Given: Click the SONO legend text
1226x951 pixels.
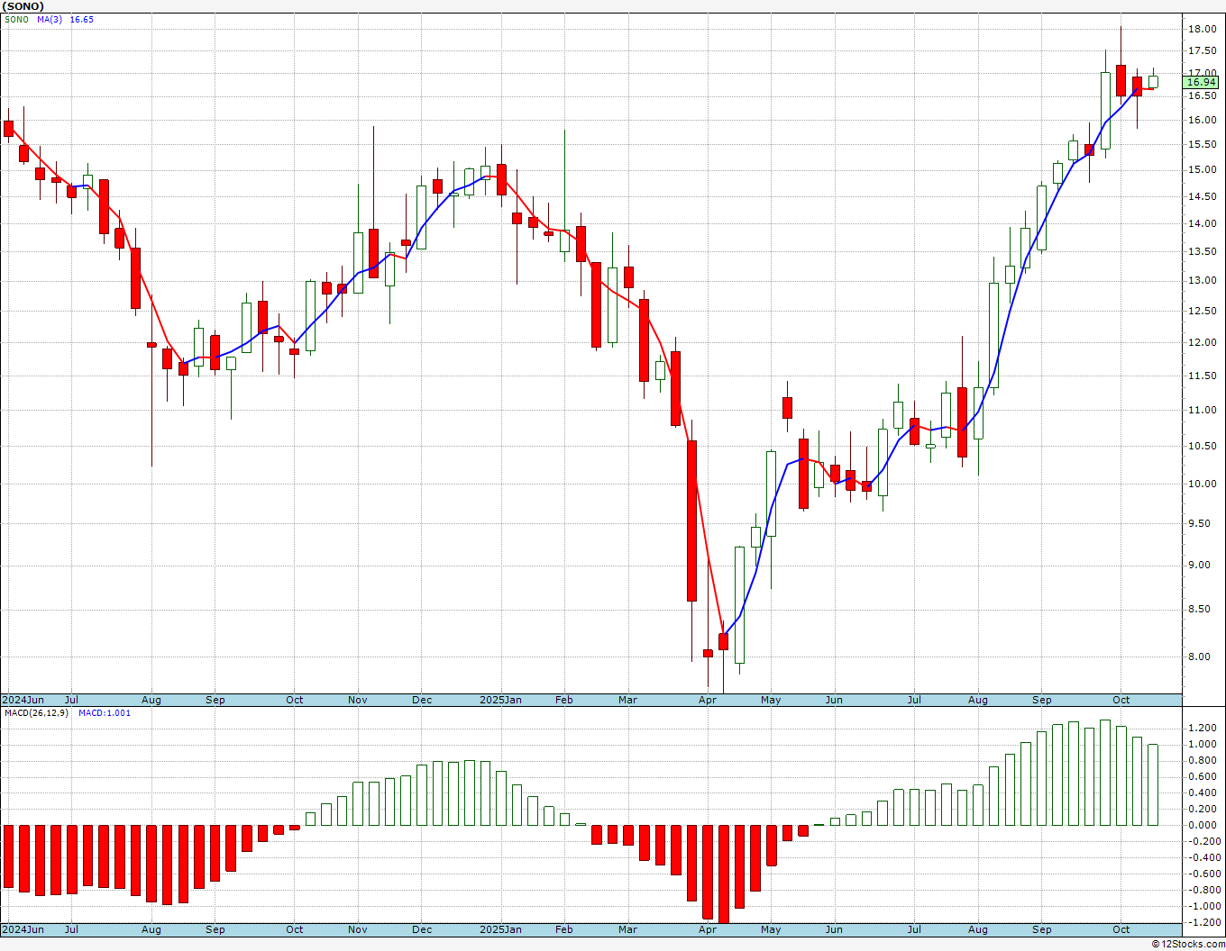Looking at the screenshot, I should click(16, 19).
